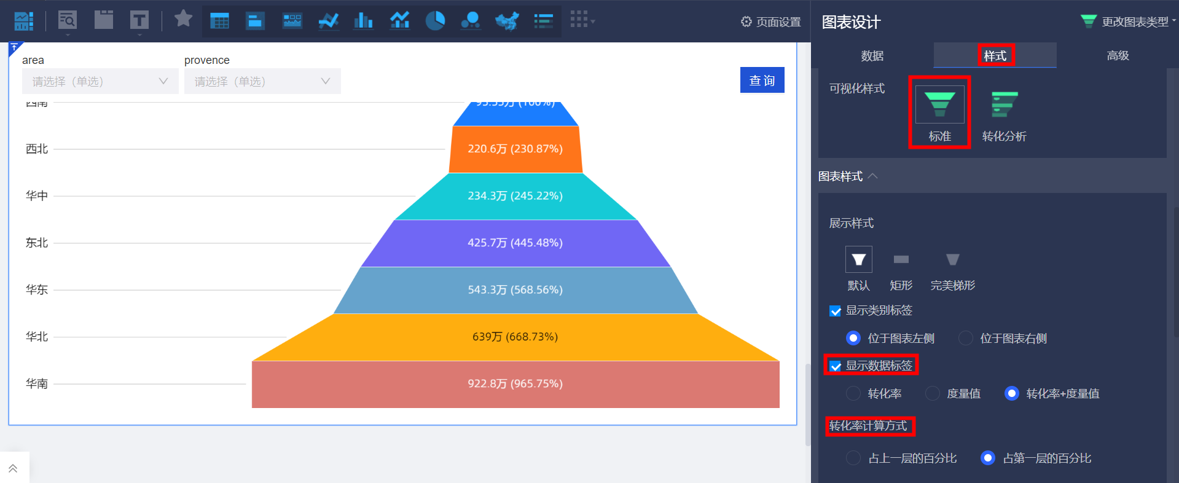Click the star favorites icon
The width and height of the screenshot is (1179, 483).
pos(183,19)
